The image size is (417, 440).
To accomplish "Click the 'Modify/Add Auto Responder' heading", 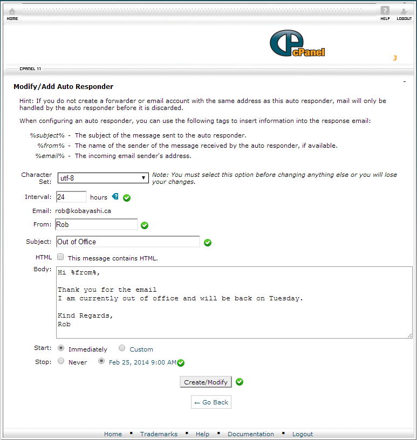I will (x=64, y=86).
